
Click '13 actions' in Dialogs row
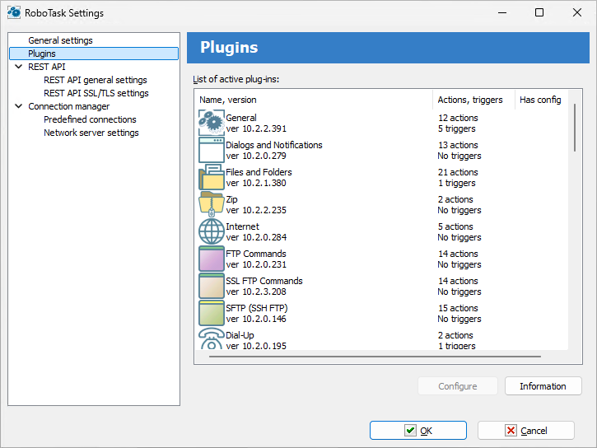tap(458, 145)
